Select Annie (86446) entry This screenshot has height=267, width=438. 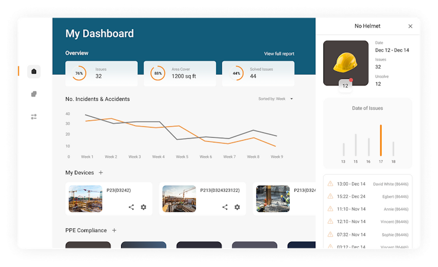click(x=396, y=209)
